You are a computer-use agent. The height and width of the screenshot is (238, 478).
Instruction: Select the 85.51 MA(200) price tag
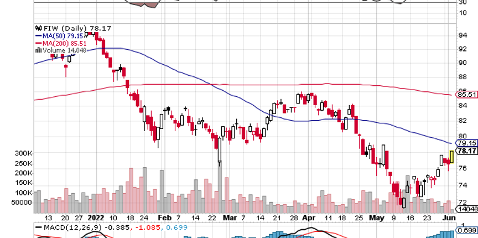tap(466, 95)
